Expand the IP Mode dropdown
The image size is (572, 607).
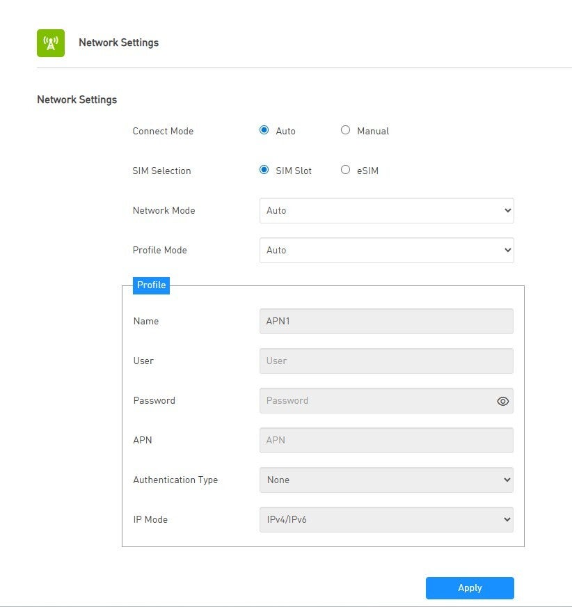(386, 519)
